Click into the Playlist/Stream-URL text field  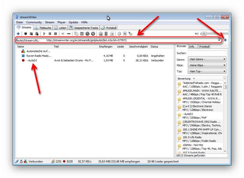(x=132, y=40)
